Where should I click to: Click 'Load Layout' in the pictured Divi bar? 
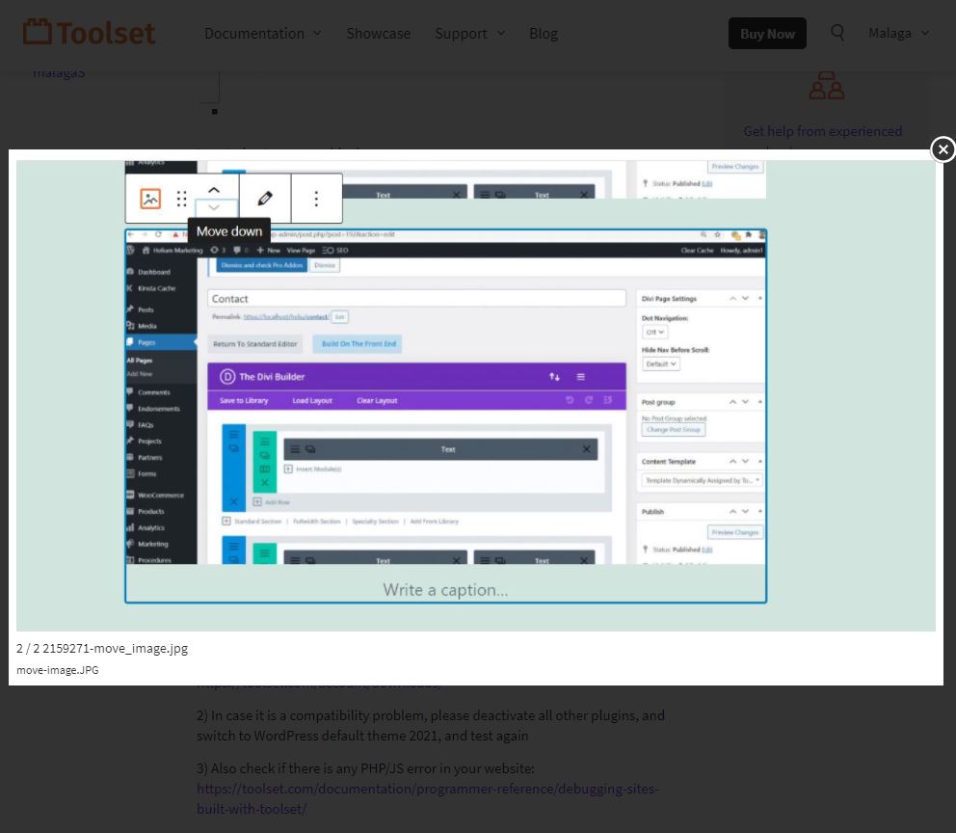click(312, 401)
